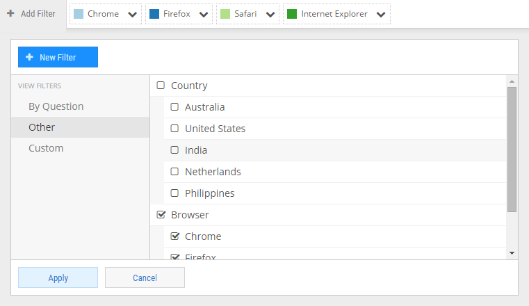529x306 pixels.
Task: Click the scrollbar up arrow
Action: coord(512,81)
